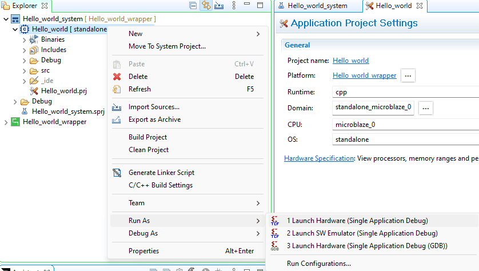Collapse the Hello_world_system project node
Screen dimensions: 479x271
point(6,19)
